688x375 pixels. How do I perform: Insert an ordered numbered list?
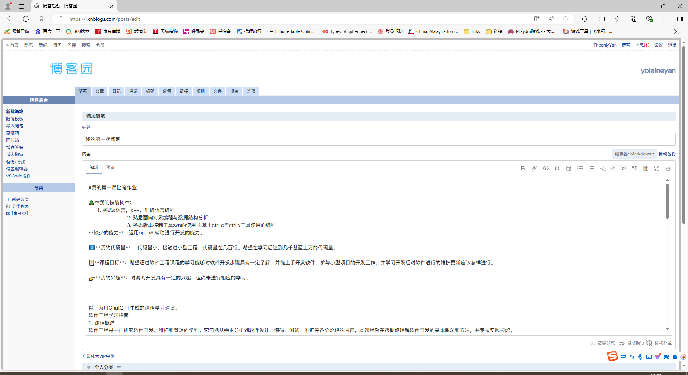coord(592,168)
